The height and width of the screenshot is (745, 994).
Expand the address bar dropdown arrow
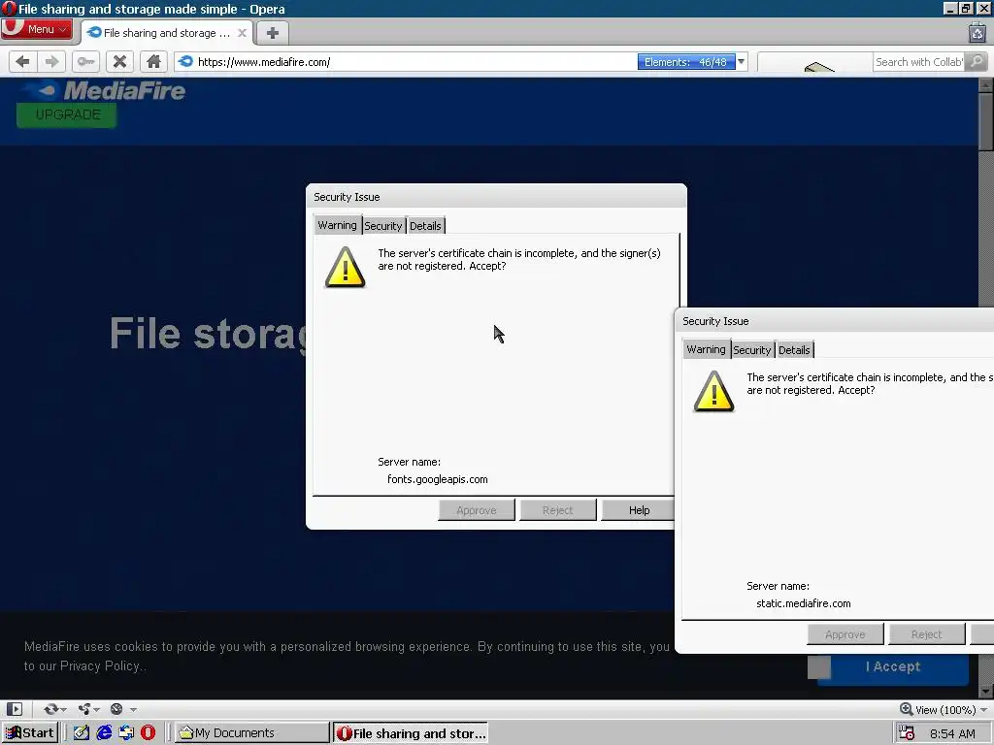click(741, 62)
